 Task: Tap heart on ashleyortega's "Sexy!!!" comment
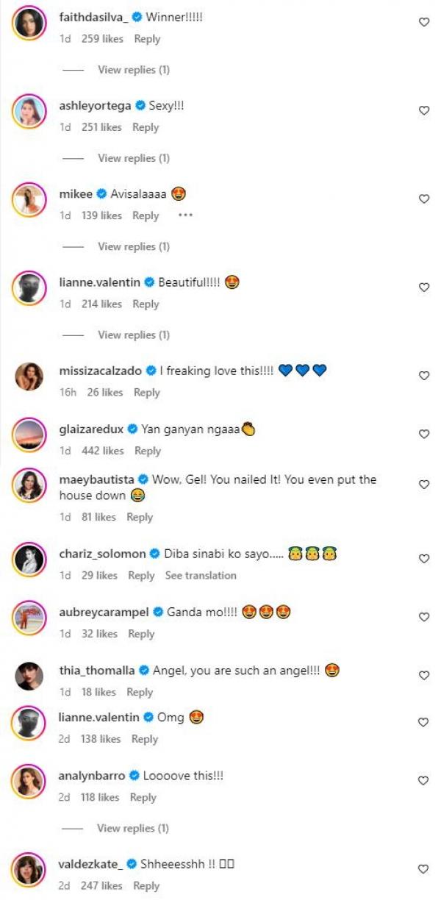point(423,111)
